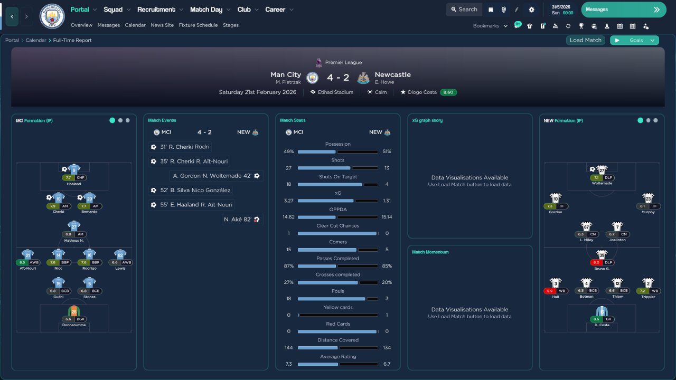
Task: Click manager name E. Howe
Action: (x=384, y=82)
